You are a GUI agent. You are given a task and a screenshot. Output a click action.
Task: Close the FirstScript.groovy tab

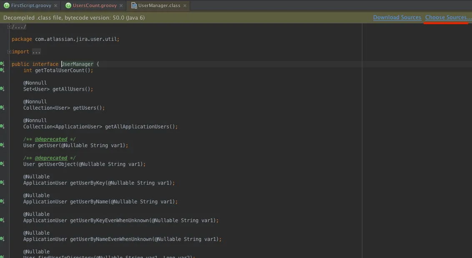coord(56,6)
